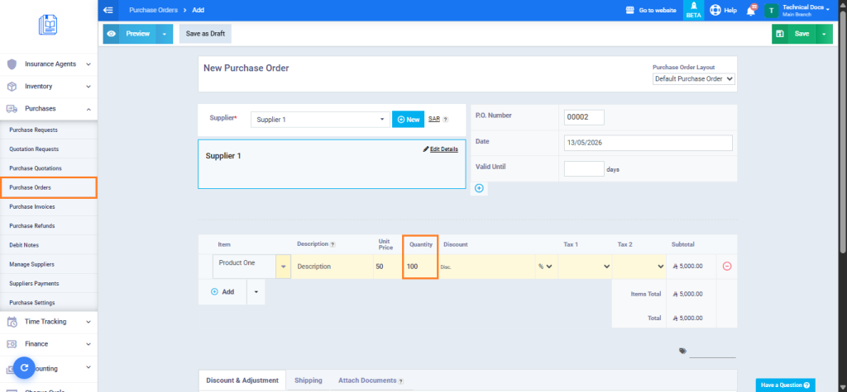The height and width of the screenshot is (392, 847).
Task: Expand the Inventory sidebar menu
Action: [x=49, y=87]
